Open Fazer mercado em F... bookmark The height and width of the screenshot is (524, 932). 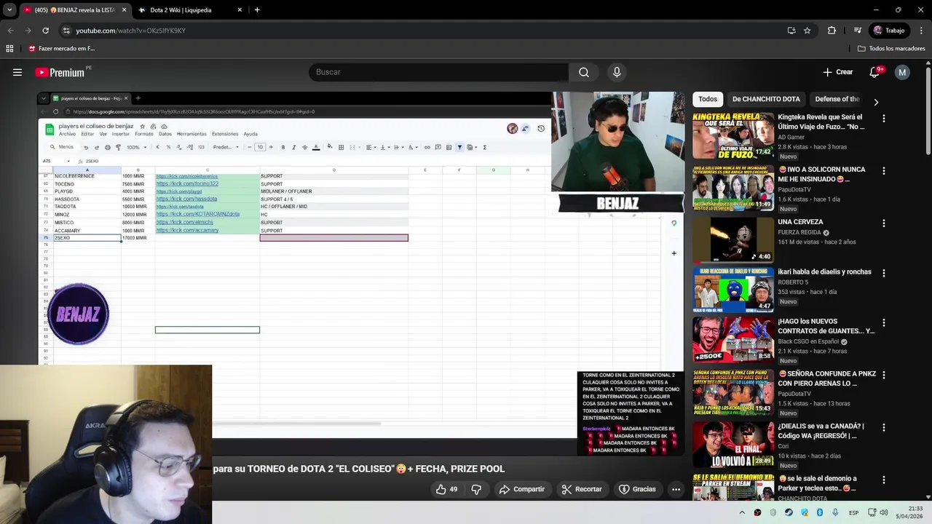(61, 49)
